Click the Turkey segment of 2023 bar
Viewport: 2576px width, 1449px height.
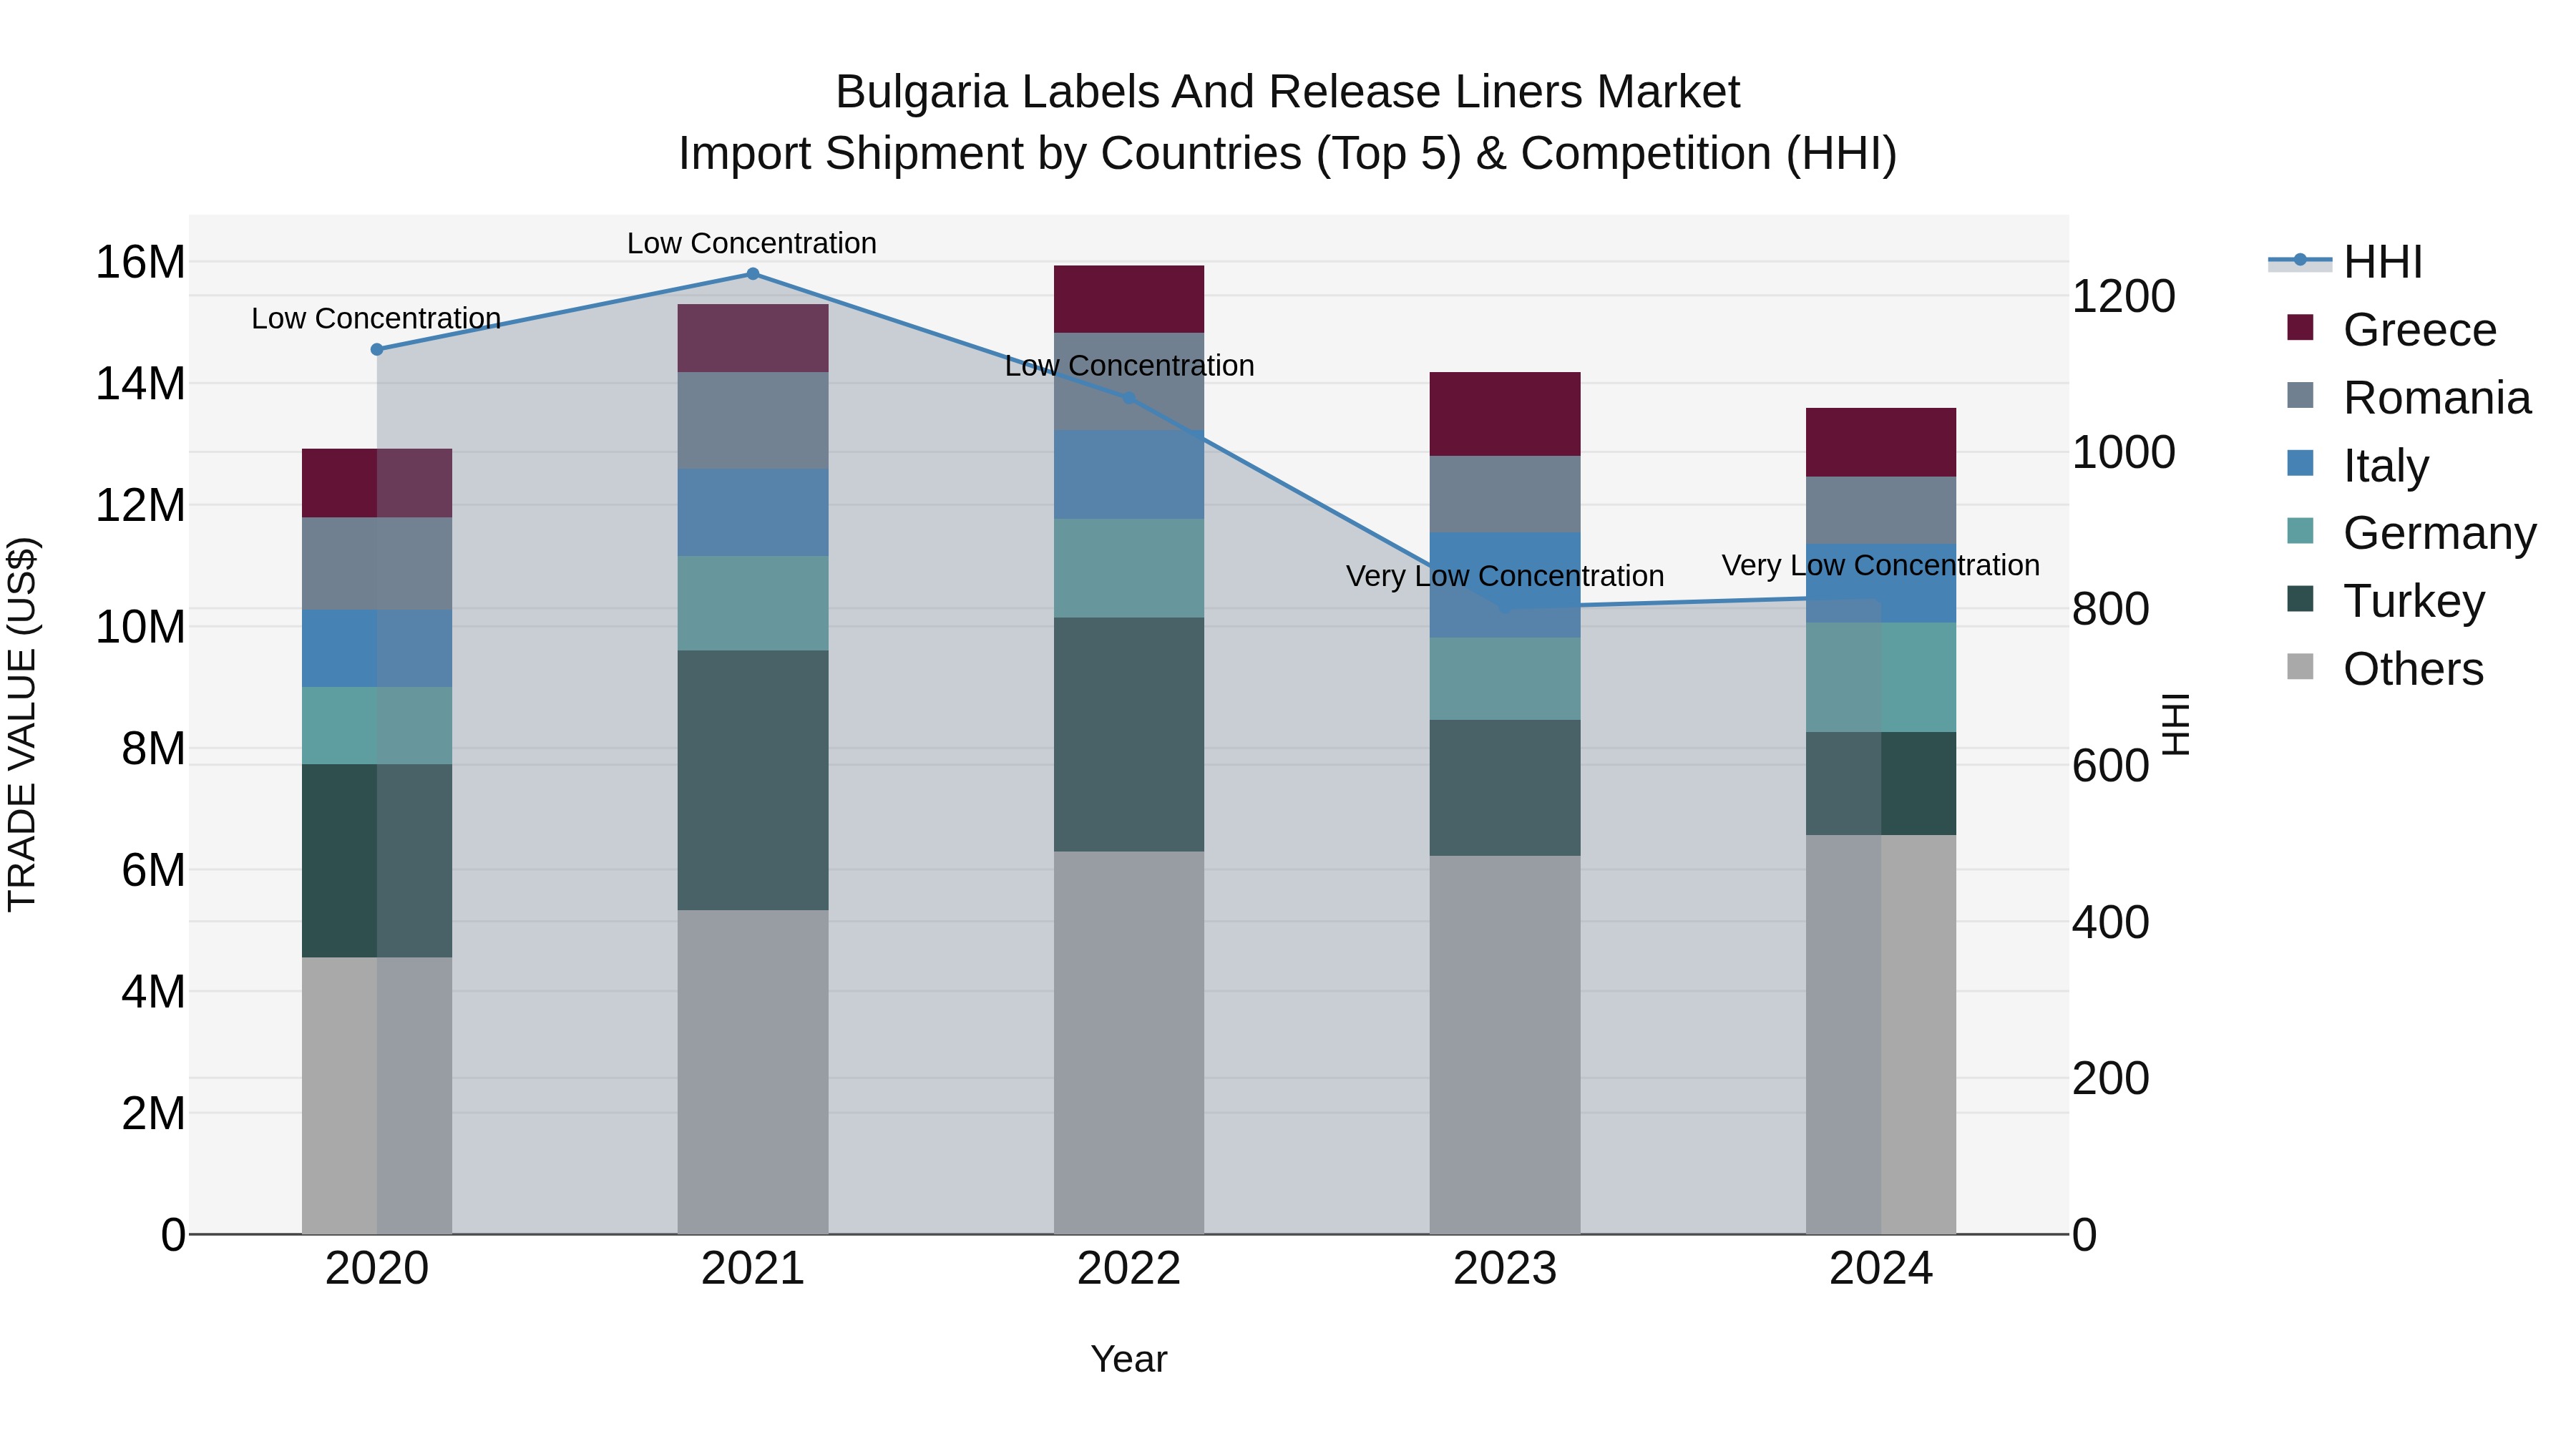(x=1505, y=788)
